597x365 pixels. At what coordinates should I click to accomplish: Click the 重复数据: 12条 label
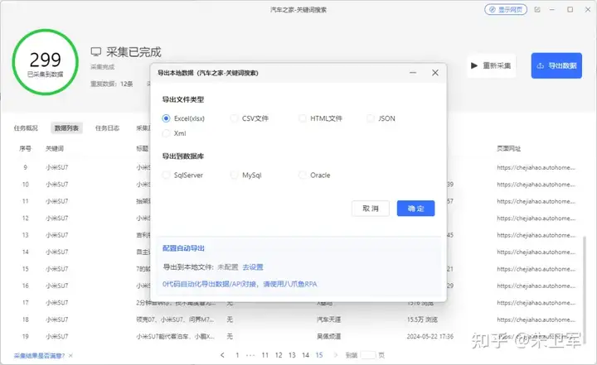coord(112,84)
